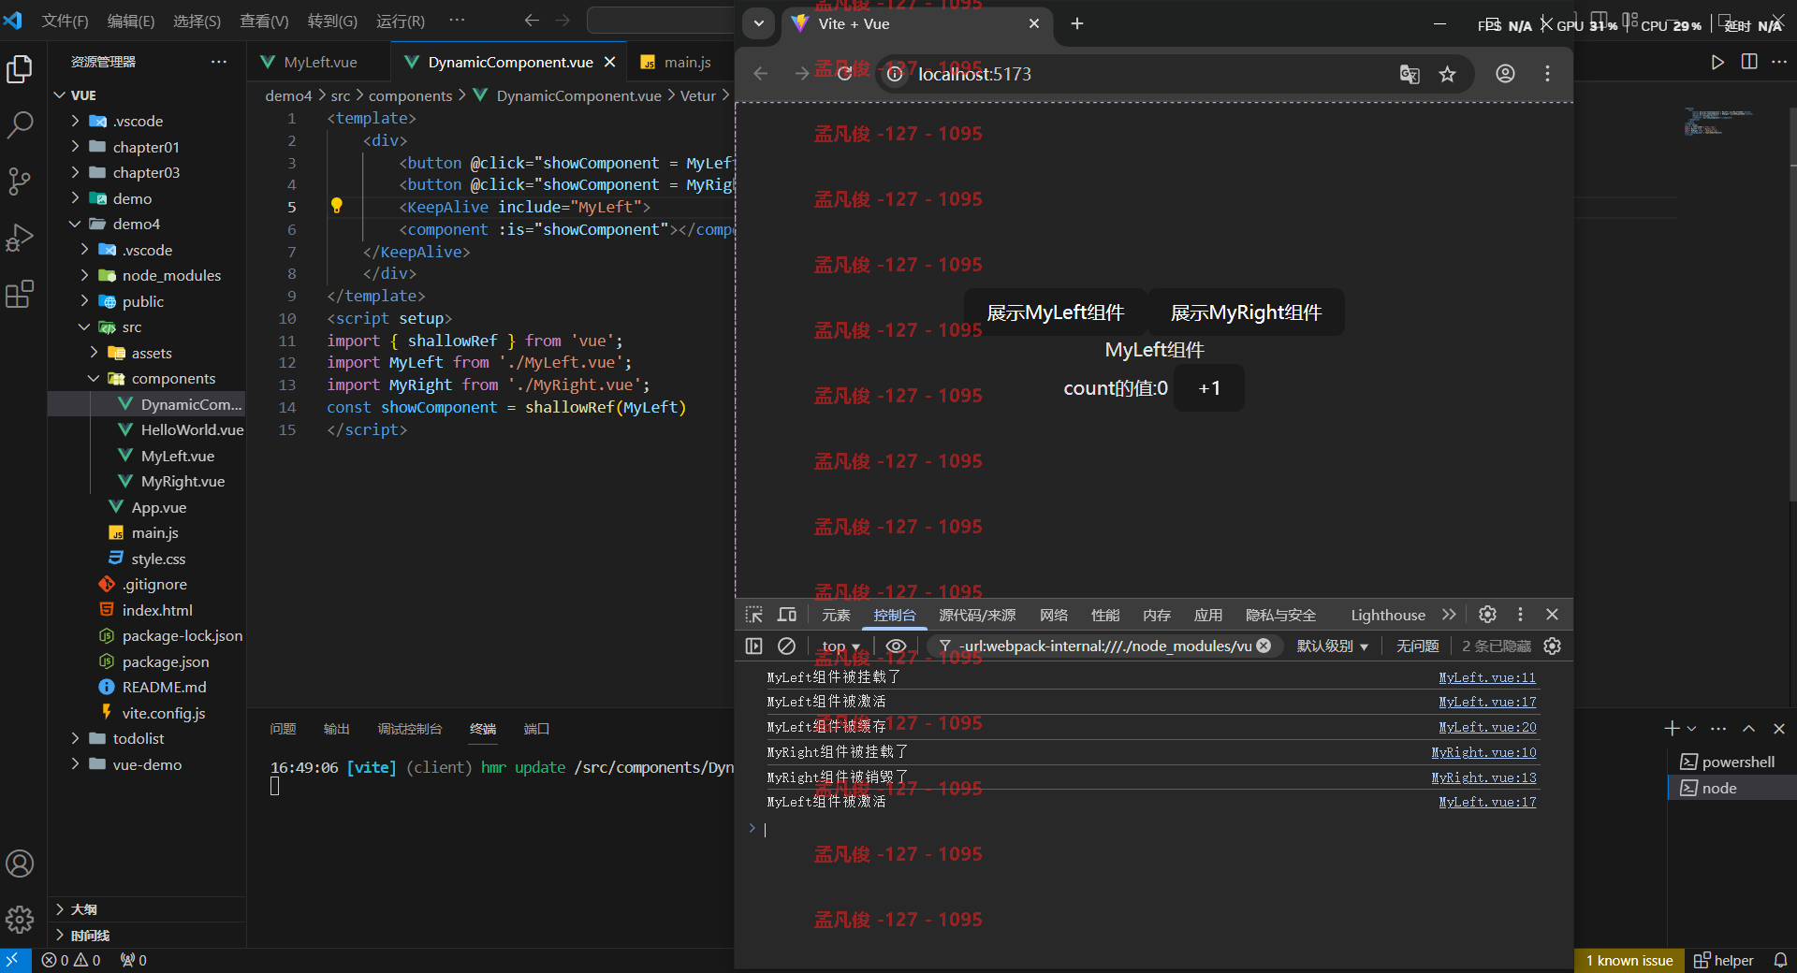Screen dimensions: 1797x973
Task: Clear the console with the ban icon
Action: click(787, 646)
